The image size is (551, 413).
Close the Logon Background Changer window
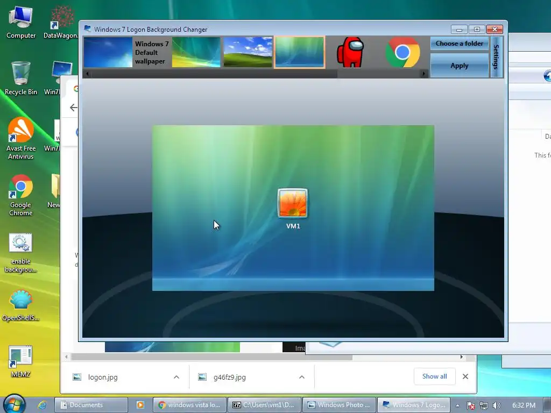coord(495,29)
